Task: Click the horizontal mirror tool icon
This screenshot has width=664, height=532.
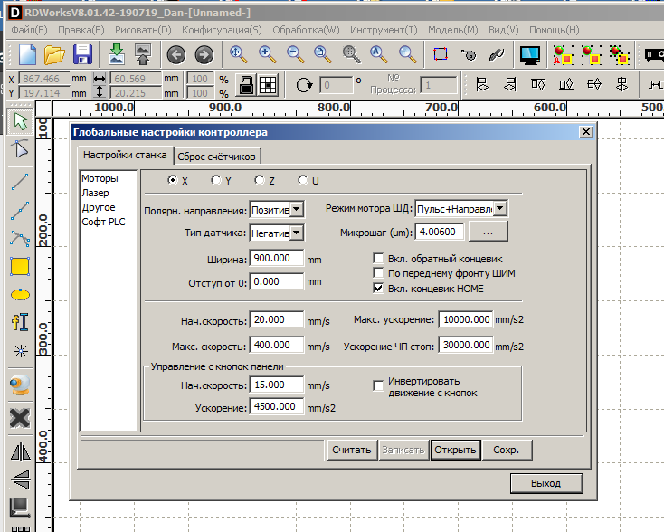Action: 19,451
